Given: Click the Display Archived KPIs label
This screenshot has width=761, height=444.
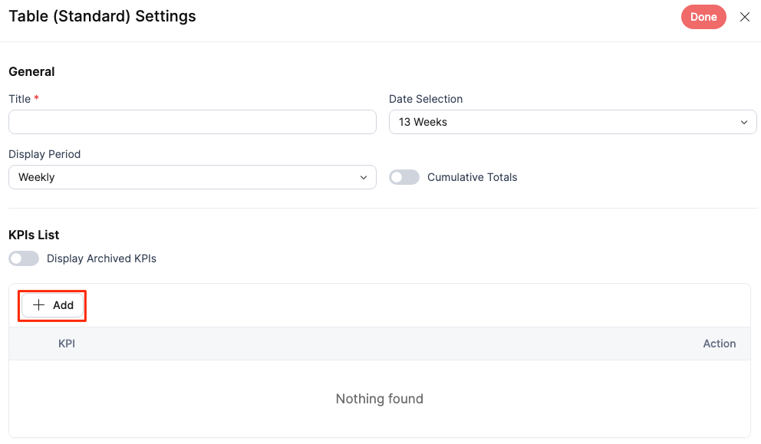Looking at the screenshot, I should click(101, 258).
